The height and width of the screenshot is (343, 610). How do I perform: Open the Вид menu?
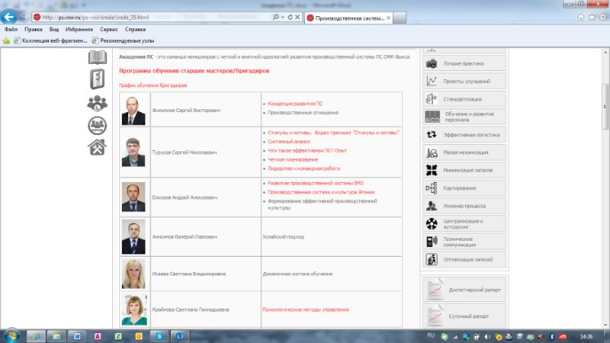click(x=54, y=29)
